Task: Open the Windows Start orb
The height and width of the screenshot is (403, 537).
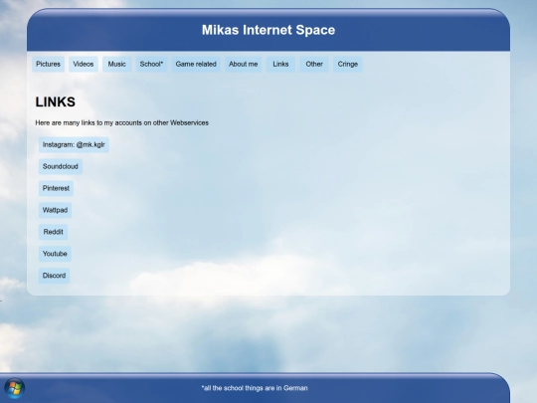Action: (x=14, y=388)
